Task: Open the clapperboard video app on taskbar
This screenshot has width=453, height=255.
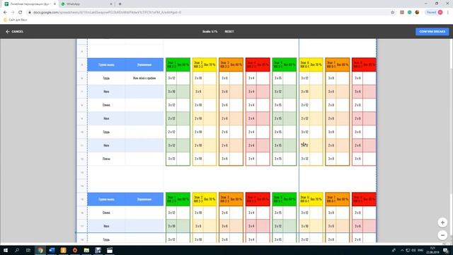Action: (110, 250)
